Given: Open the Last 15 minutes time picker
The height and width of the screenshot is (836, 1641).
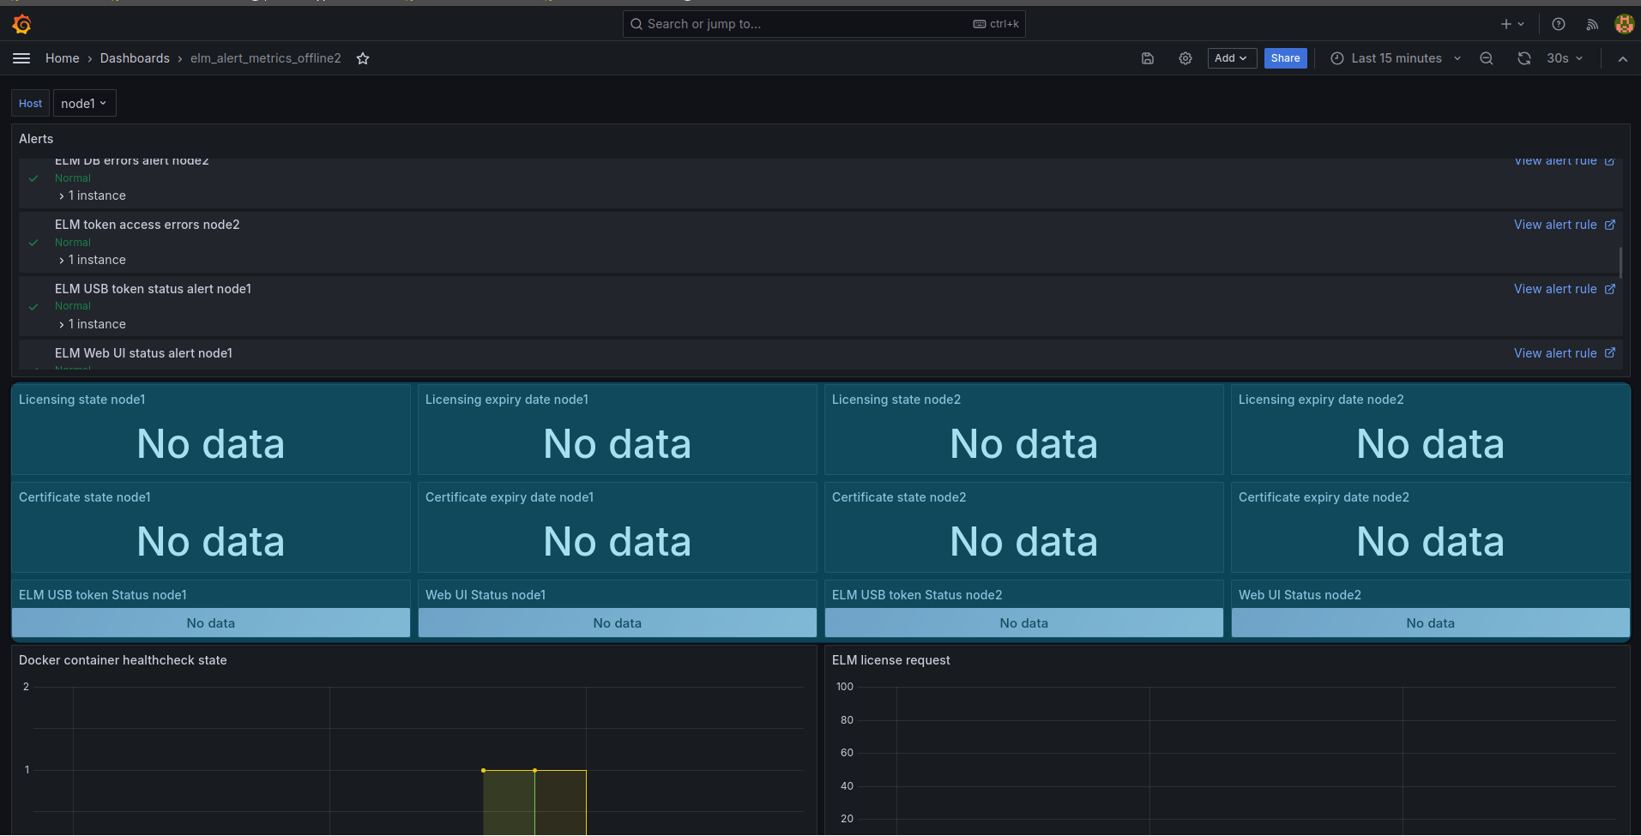Looking at the screenshot, I should coord(1396,58).
